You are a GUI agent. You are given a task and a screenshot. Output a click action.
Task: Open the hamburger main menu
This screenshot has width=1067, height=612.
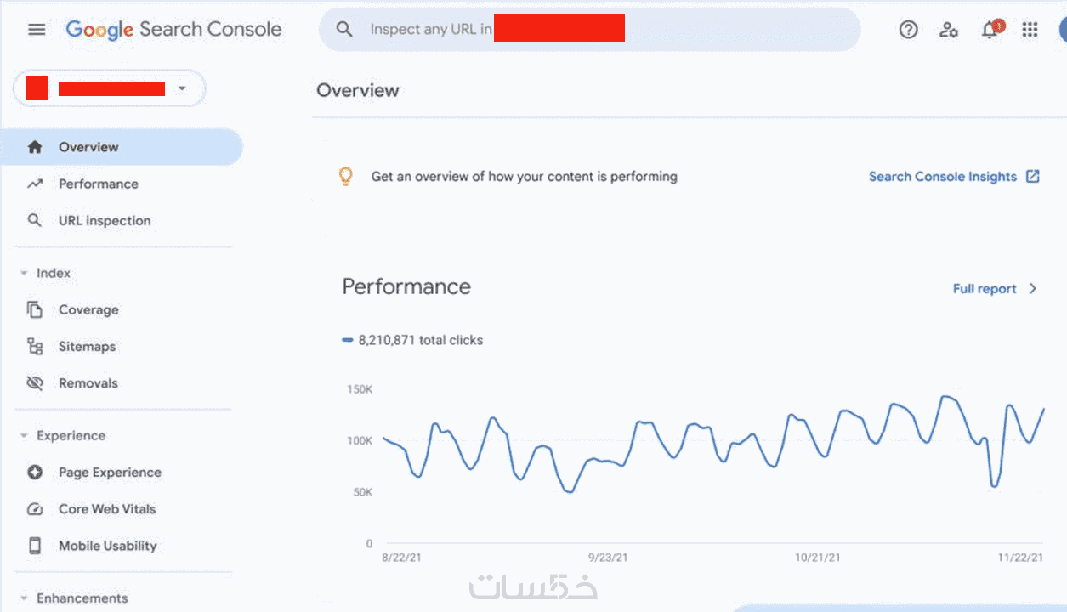tap(37, 30)
